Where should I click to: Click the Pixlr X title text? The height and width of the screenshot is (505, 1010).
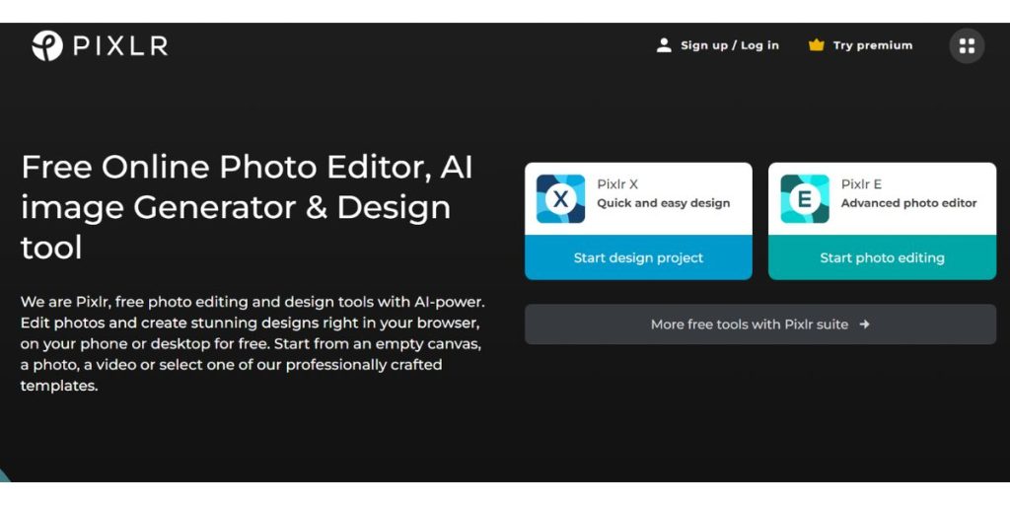click(617, 184)
